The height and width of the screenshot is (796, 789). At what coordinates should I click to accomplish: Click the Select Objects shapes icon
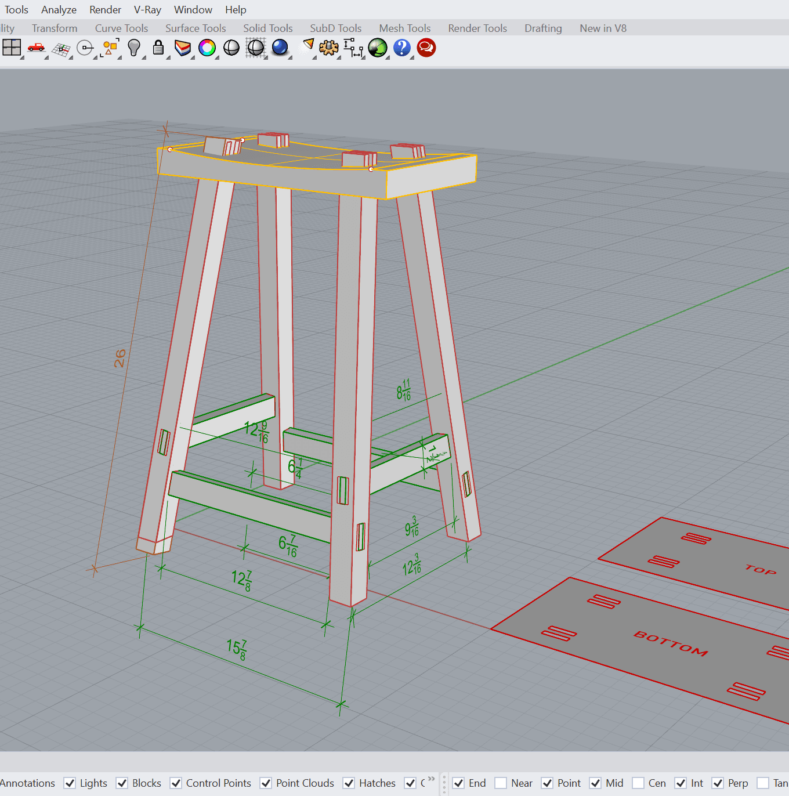coord(110,48)
